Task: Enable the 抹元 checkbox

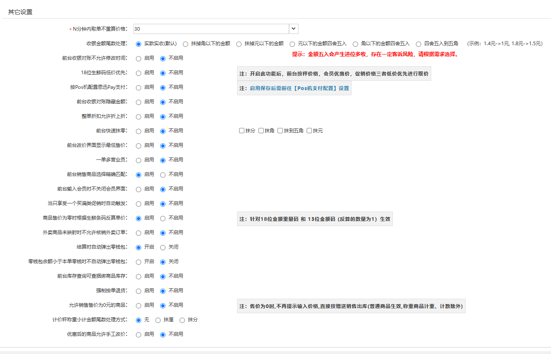Action: click(x=309, y=131)
